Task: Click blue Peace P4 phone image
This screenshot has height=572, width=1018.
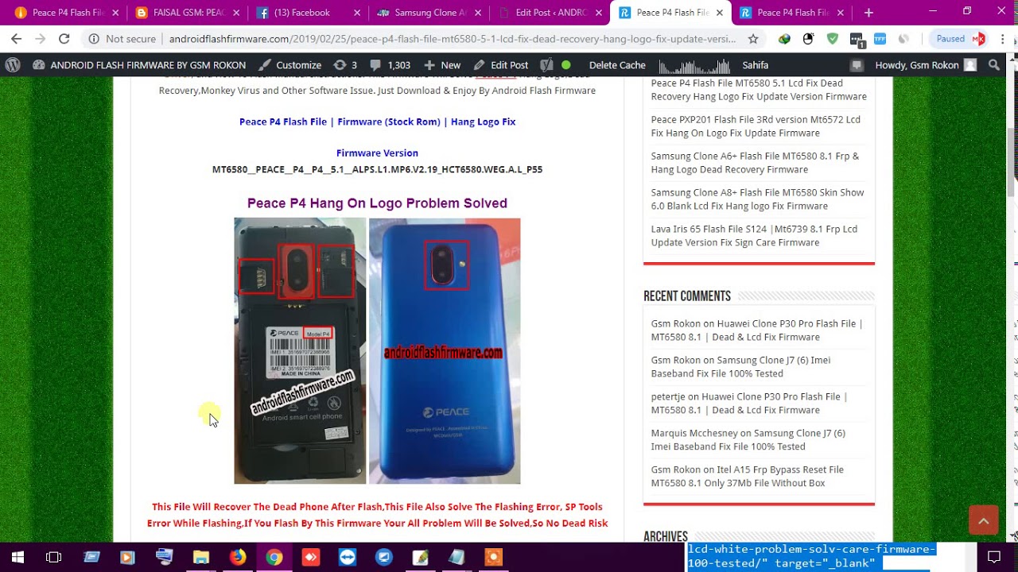Action: click(445, 350)
